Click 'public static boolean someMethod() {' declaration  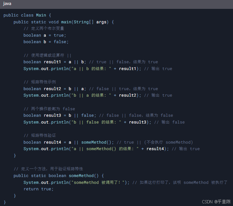[x=59, y=176]
